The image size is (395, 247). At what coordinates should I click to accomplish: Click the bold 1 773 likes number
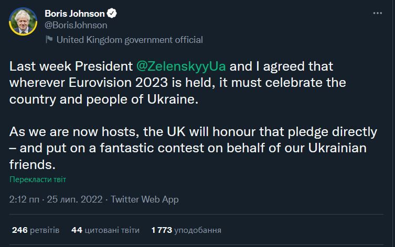tap(161, 230)
